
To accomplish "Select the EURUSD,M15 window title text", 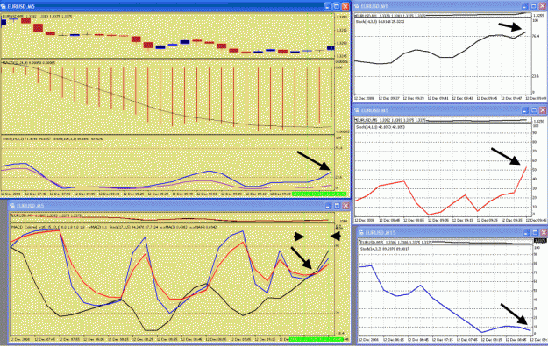I will [381, 232].
